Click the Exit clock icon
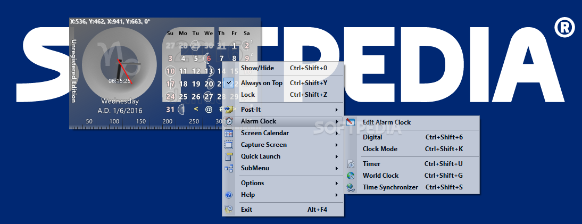The image size is (582, 224). point(229,210)
